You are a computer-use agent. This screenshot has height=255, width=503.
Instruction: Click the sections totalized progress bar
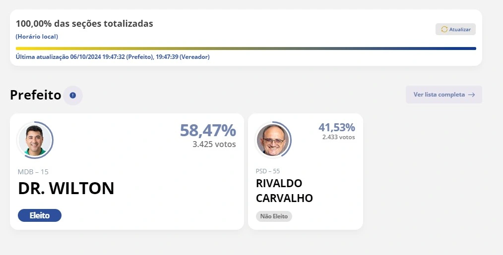(x=246, y=49)
